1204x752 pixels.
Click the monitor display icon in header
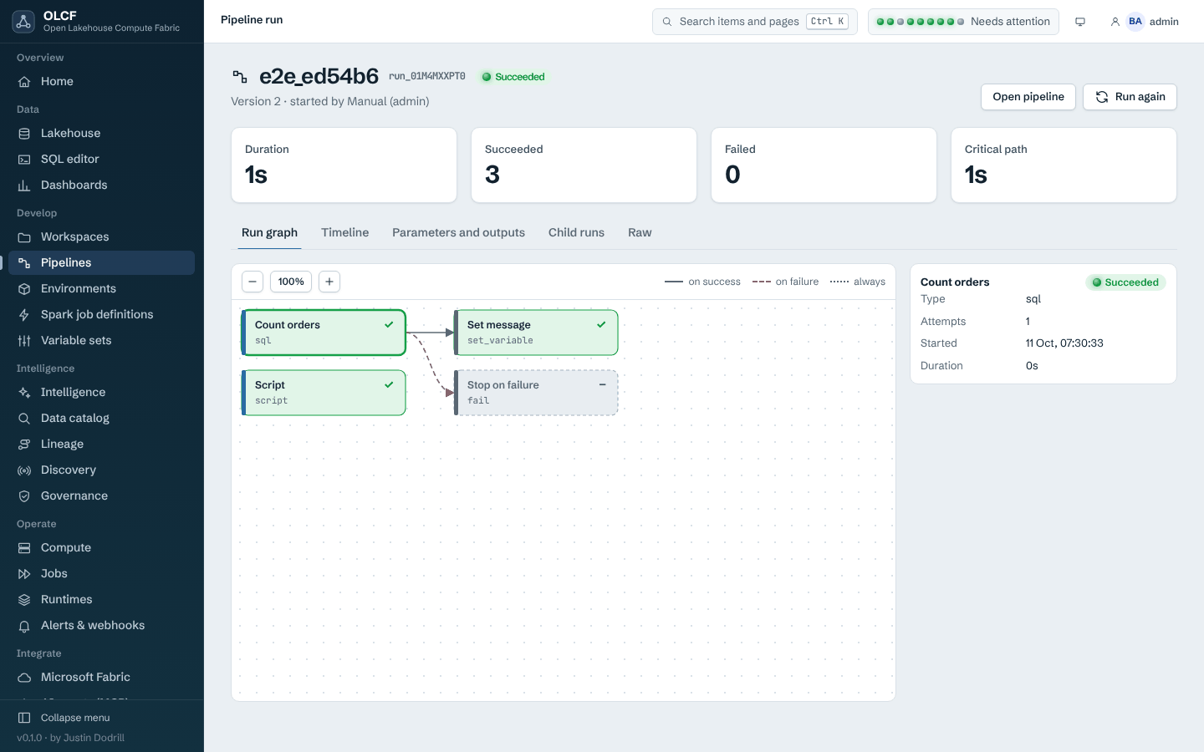click(x=1080, y=22)
